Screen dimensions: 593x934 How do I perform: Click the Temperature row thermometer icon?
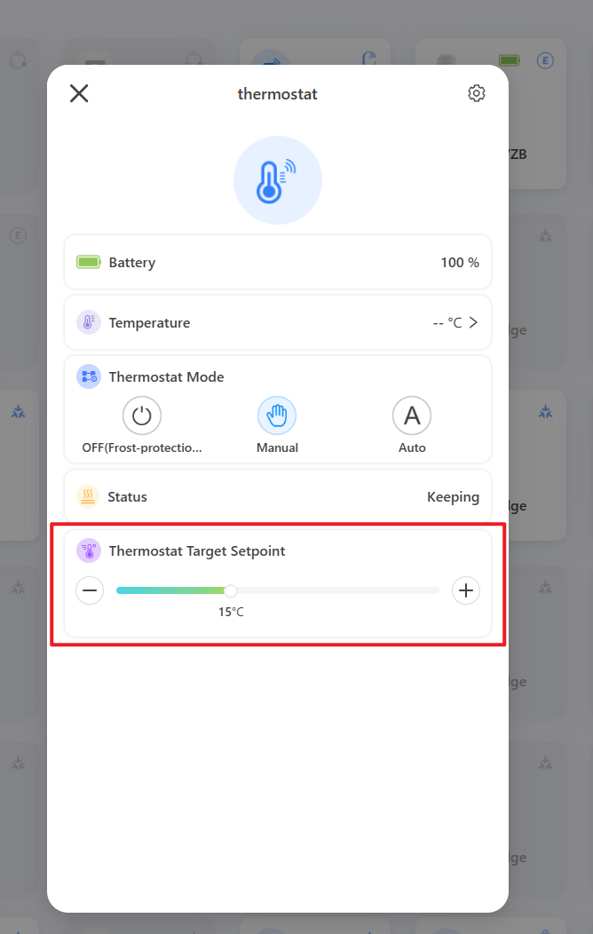(x=89, y=323)
